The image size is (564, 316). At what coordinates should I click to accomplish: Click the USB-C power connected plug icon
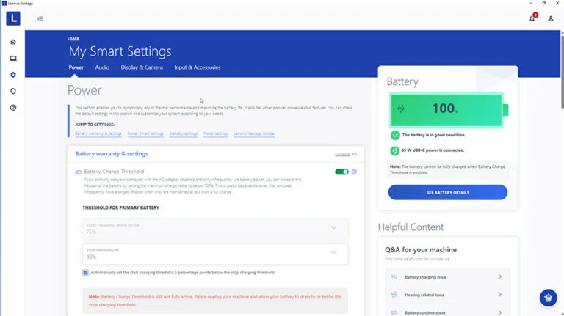pos(395,150)
